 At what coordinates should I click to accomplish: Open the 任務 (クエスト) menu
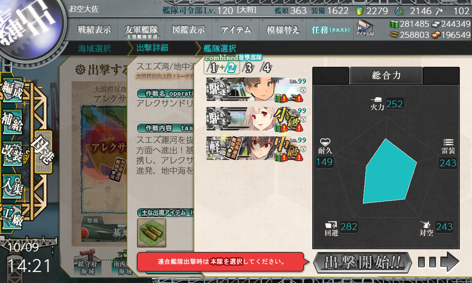(x=330, y=29)
